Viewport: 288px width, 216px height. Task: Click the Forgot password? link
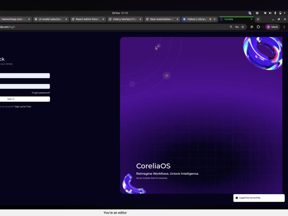click(41, 93)
